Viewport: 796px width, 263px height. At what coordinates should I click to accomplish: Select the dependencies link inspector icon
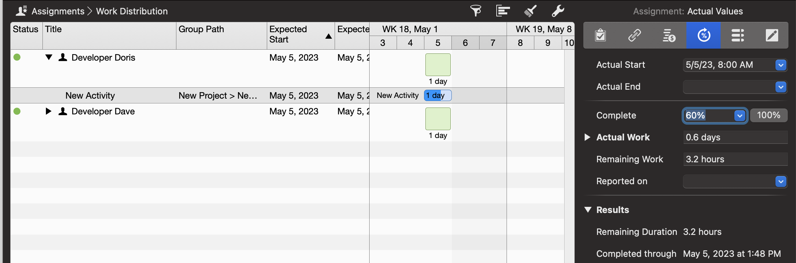[634, 35]
